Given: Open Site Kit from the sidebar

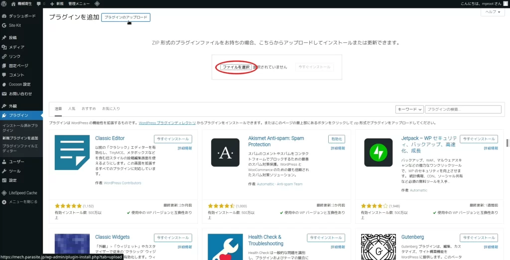Looking at the screenshot, I should pyautogui.click(x=15, y=25).
